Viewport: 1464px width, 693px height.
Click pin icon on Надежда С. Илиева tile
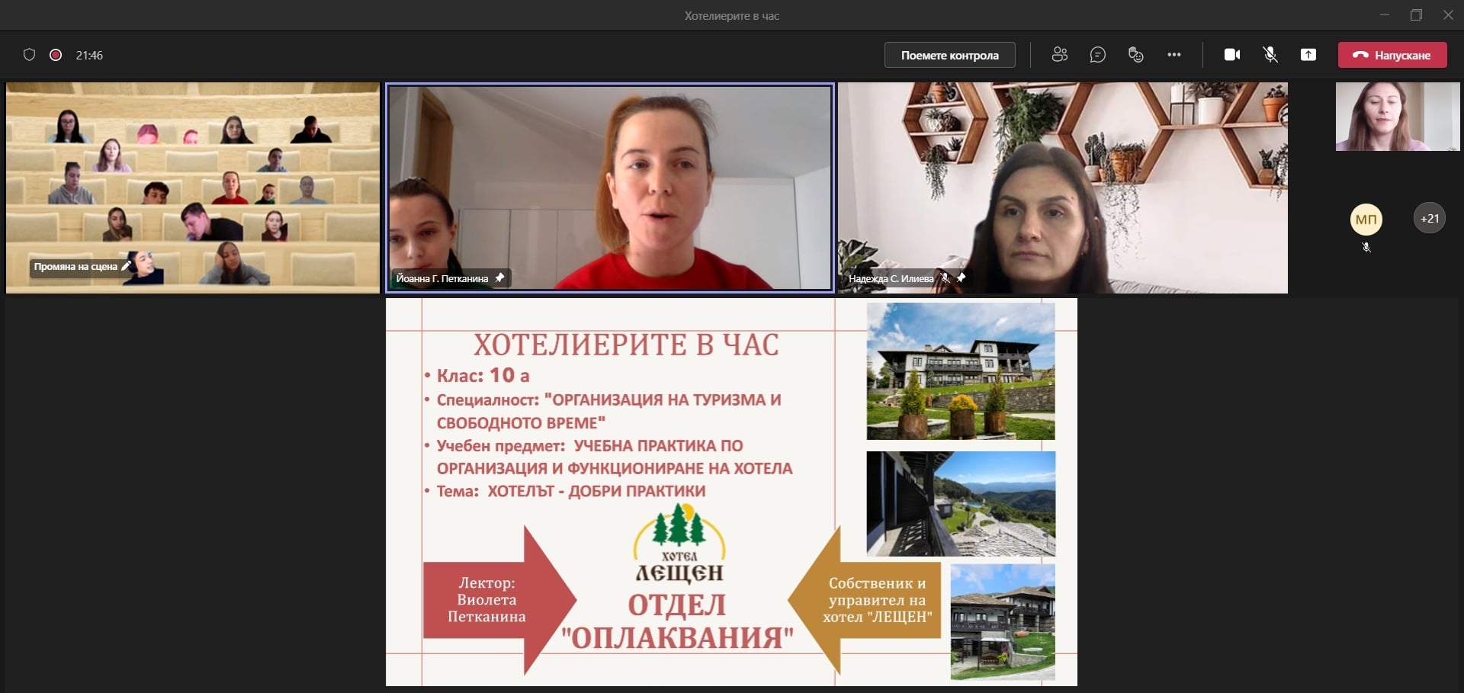tap(962, 278)
